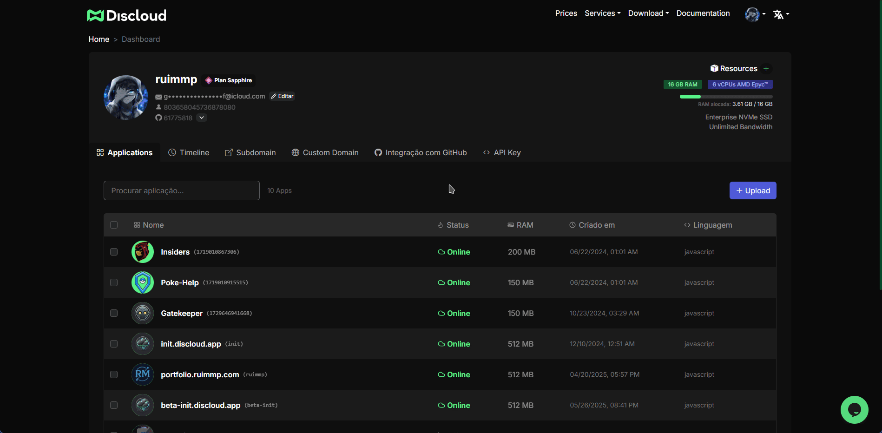Screen dimensions: 882x433
Task: Switch to the Timeline tab
Action: (x=189, y=152)
